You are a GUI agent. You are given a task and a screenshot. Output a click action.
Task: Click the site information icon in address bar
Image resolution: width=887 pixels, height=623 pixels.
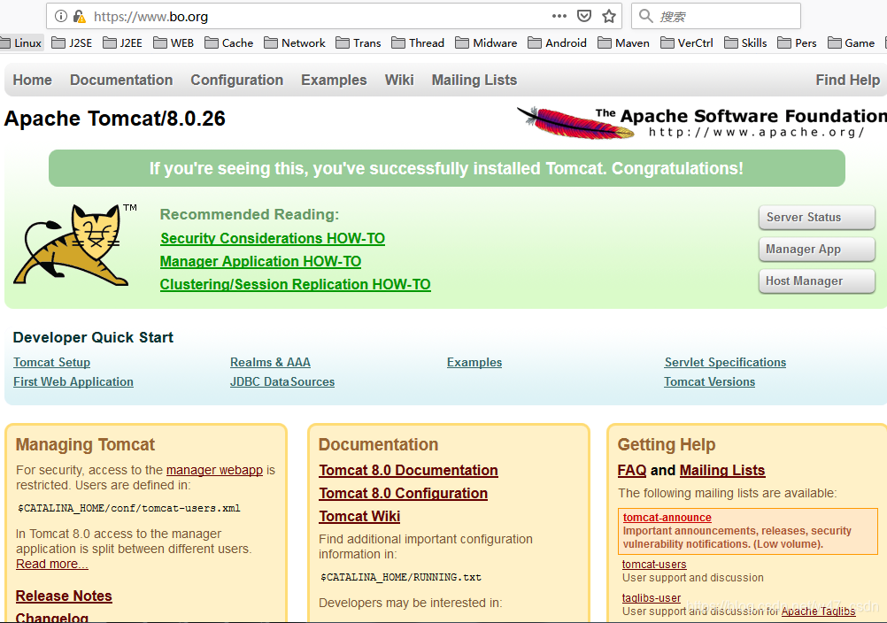pos(60,17)
